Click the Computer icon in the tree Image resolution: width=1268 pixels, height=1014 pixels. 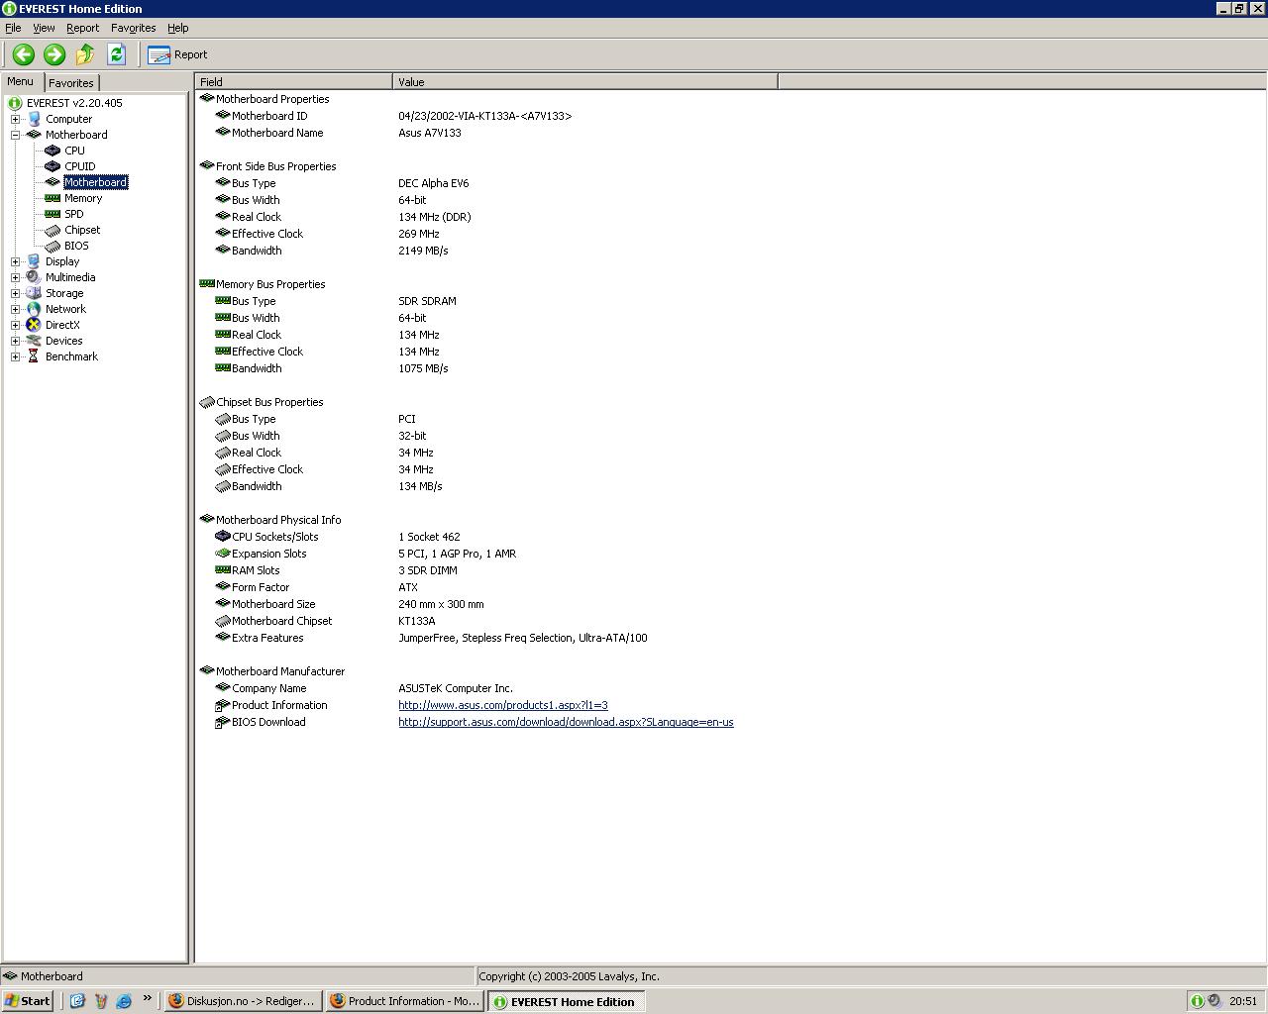34,119
